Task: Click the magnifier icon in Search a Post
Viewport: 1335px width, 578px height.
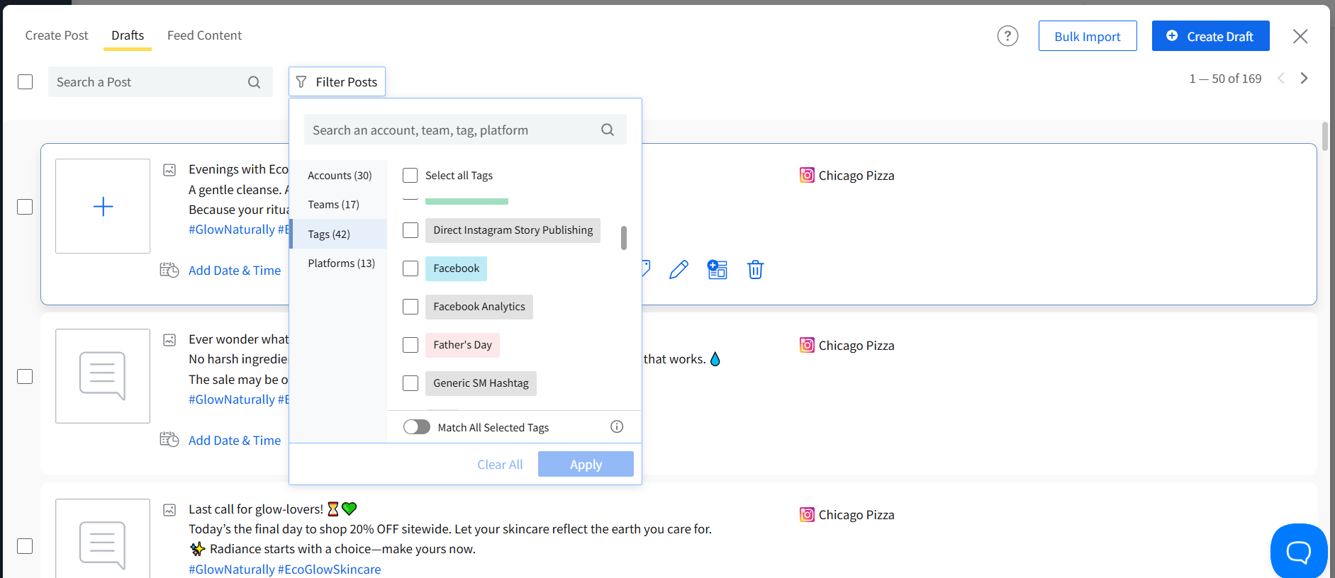Action: tap(254, 82)
